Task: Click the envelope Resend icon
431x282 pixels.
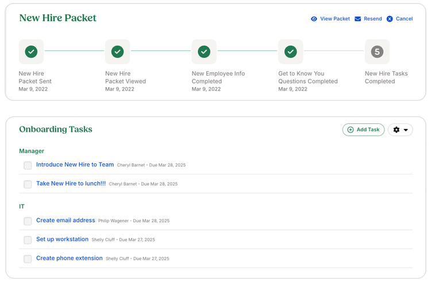Action: point(357,19)
